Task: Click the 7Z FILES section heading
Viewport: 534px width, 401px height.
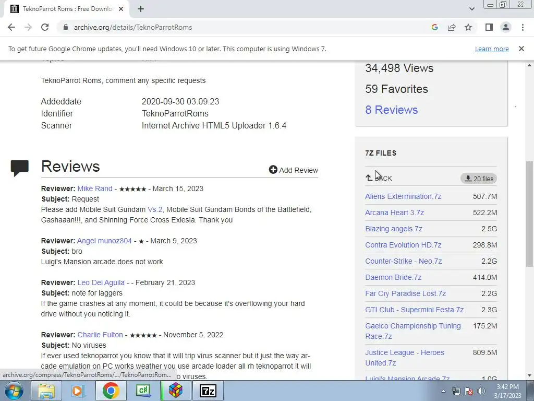Action: 380,153
